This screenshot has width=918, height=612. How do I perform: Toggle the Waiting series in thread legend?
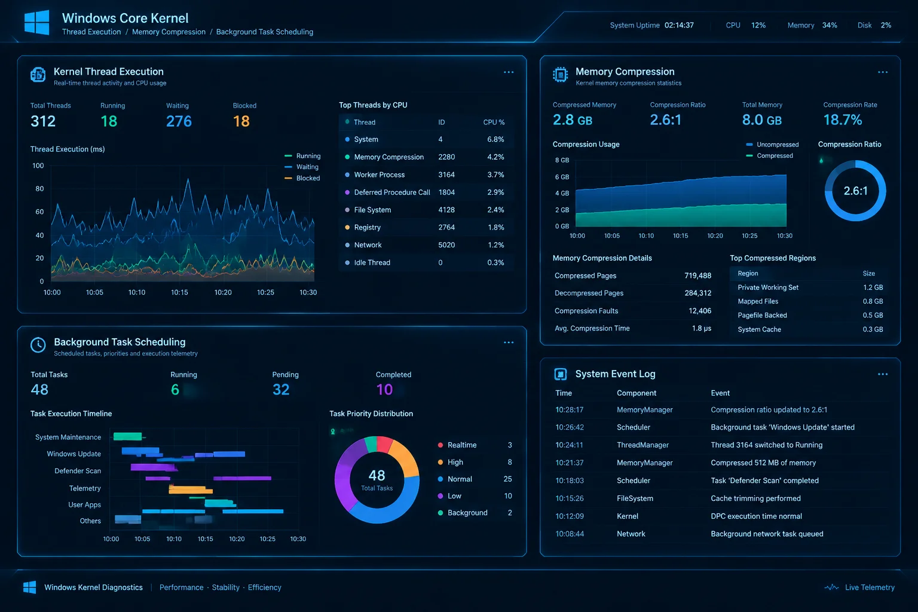click(302, 167)
